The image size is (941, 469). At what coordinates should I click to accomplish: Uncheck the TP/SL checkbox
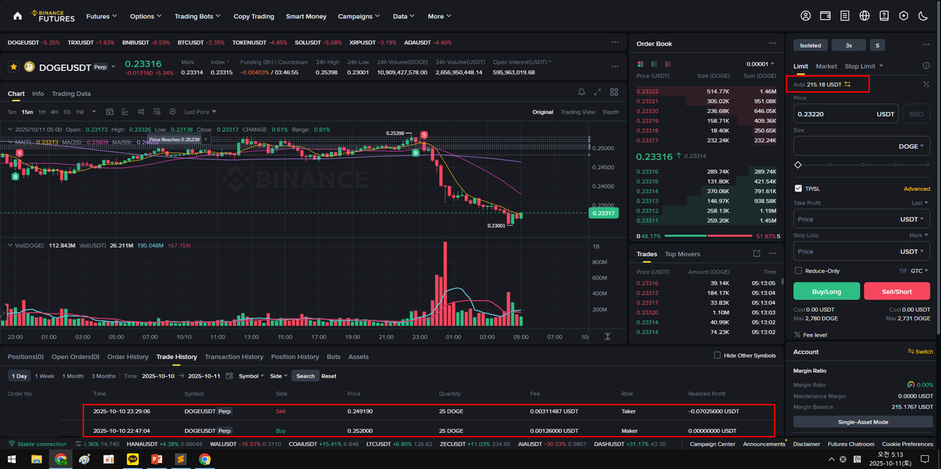click(x=798, y=188)
